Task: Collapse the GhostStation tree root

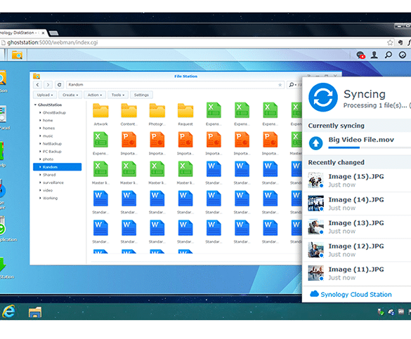Action: coord(35,105)
